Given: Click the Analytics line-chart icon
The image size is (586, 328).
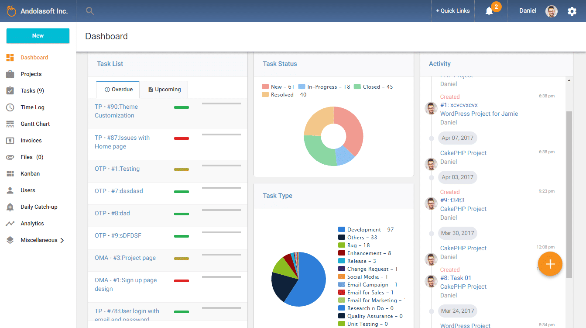Looking at the screenshot, I should tap(10, 224).
